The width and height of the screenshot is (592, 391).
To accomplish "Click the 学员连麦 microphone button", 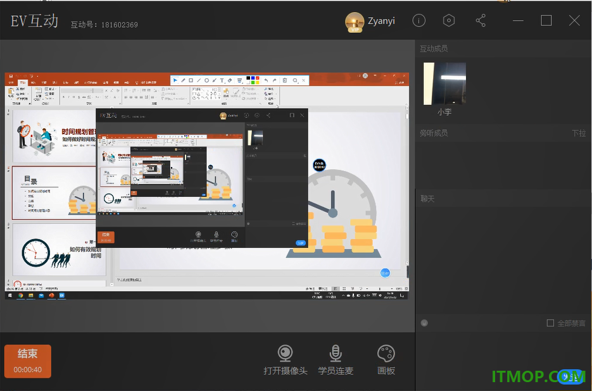I will click(336, 360).
